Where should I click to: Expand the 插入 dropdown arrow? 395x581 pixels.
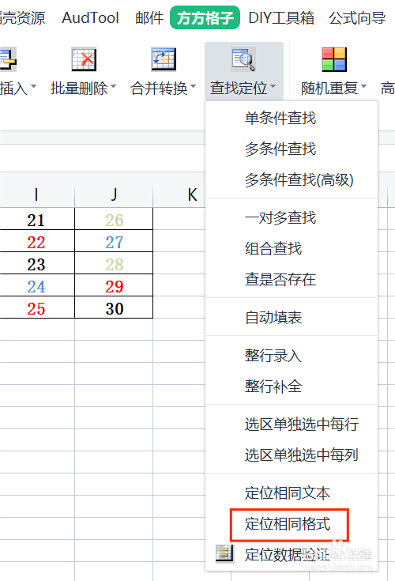(x=33, y=86)
